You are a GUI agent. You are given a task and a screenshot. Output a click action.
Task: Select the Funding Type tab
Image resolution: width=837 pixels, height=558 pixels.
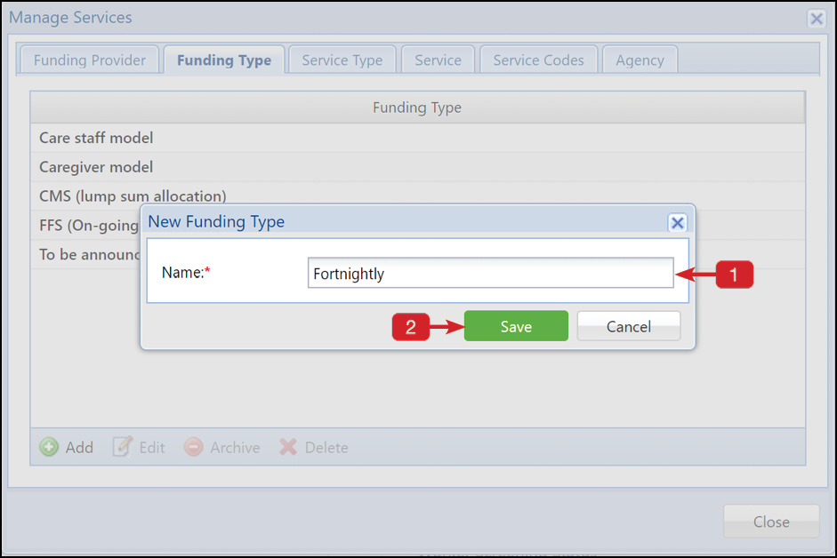(x=224, y=60)
